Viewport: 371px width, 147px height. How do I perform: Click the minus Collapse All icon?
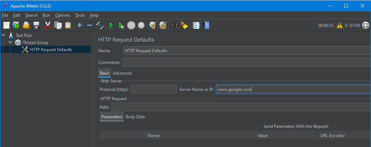click(x=90, y=25)
